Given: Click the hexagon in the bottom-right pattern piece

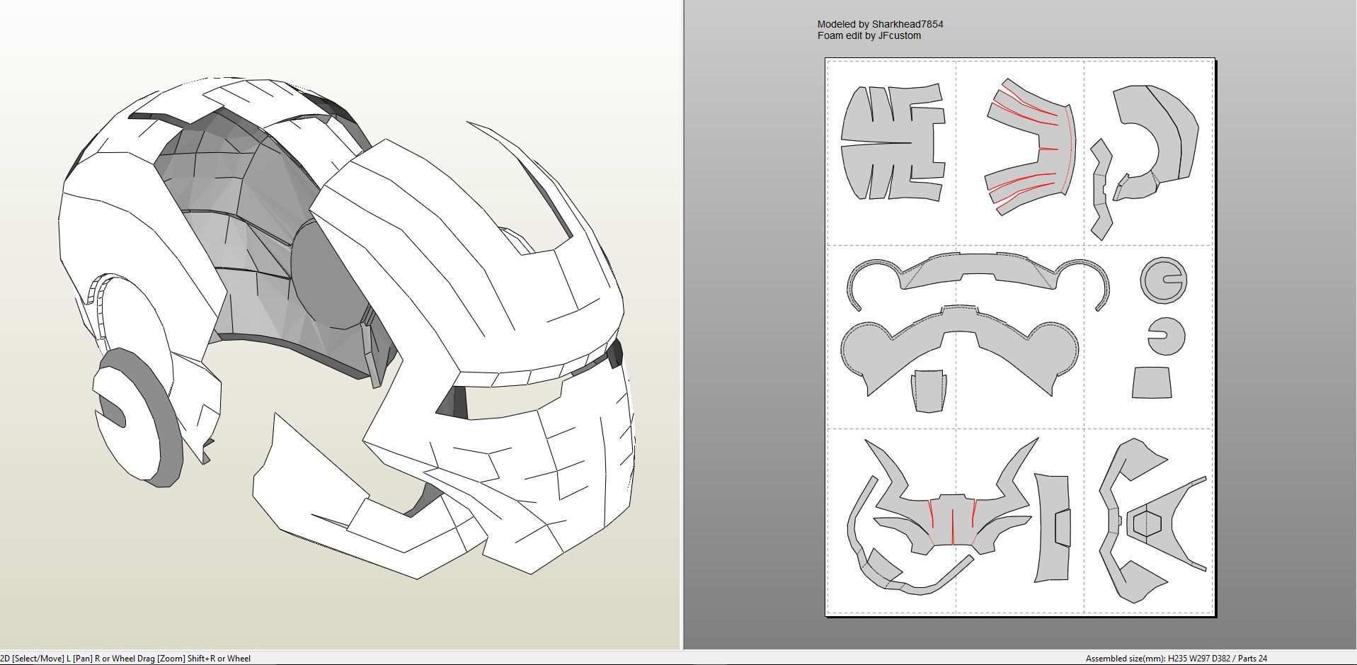Looking at the screenshot, I should coord(1146,524).
